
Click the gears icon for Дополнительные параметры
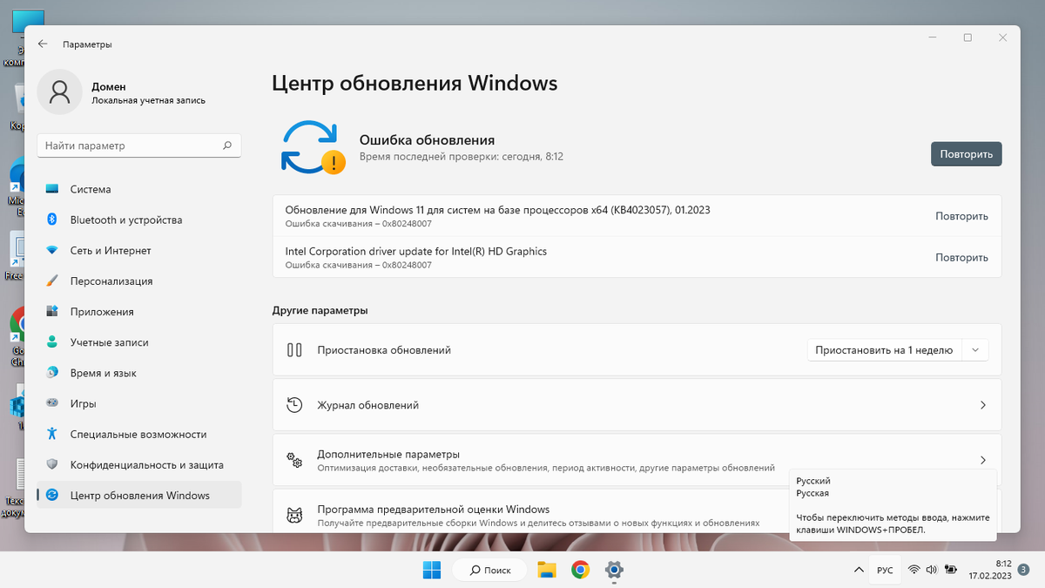pos(294,460)
